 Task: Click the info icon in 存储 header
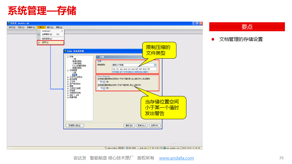[x=98, y=57]
